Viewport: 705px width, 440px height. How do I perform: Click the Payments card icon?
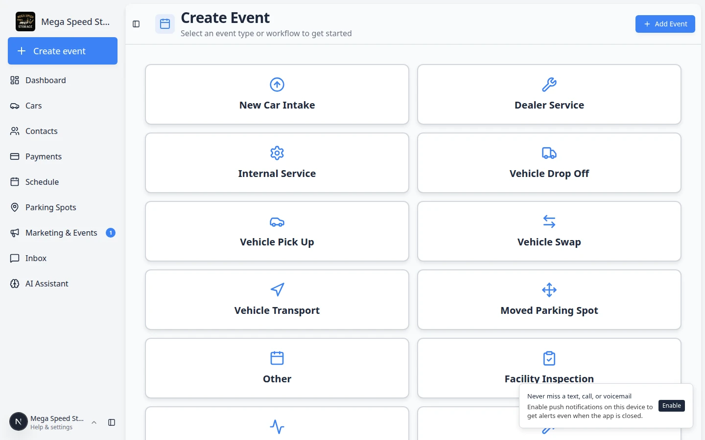coord(15,156)
